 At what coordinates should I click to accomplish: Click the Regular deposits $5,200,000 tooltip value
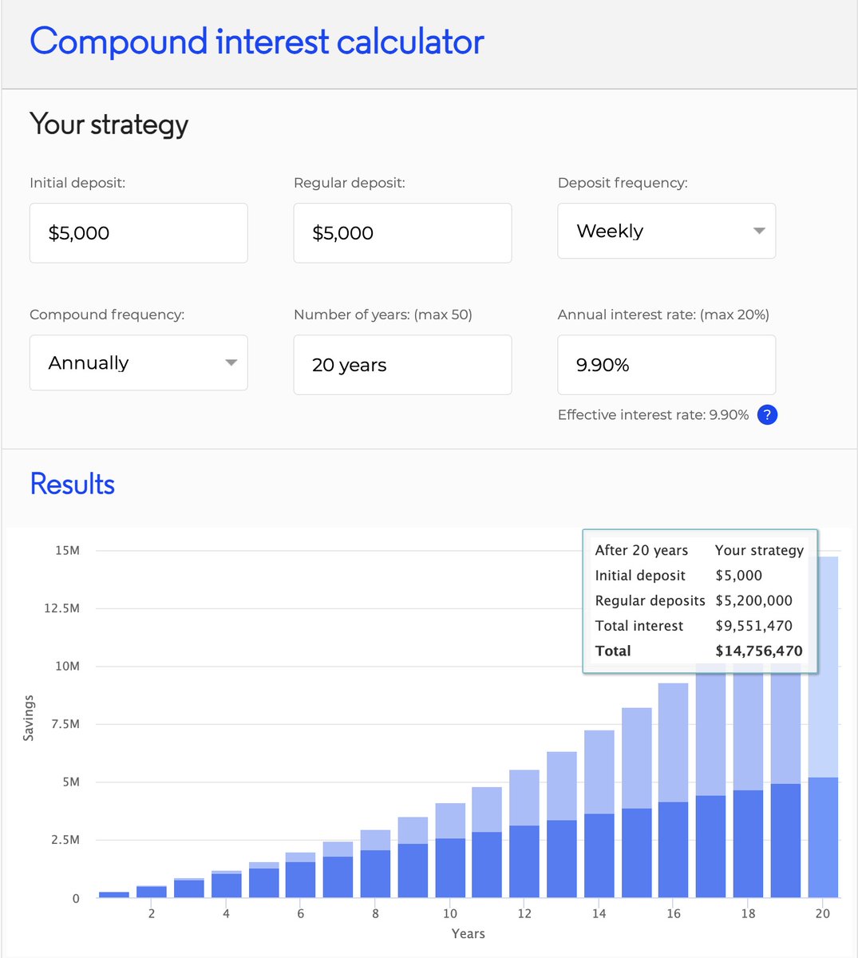[x=754, y=600]
